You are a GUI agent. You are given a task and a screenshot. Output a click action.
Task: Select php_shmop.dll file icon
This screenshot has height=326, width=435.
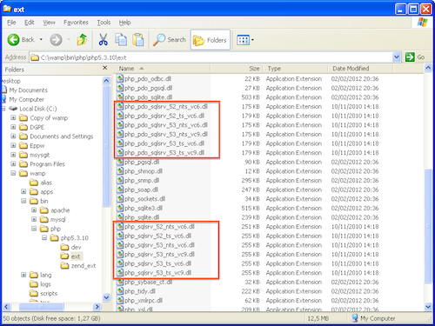[x=120, y=171]
